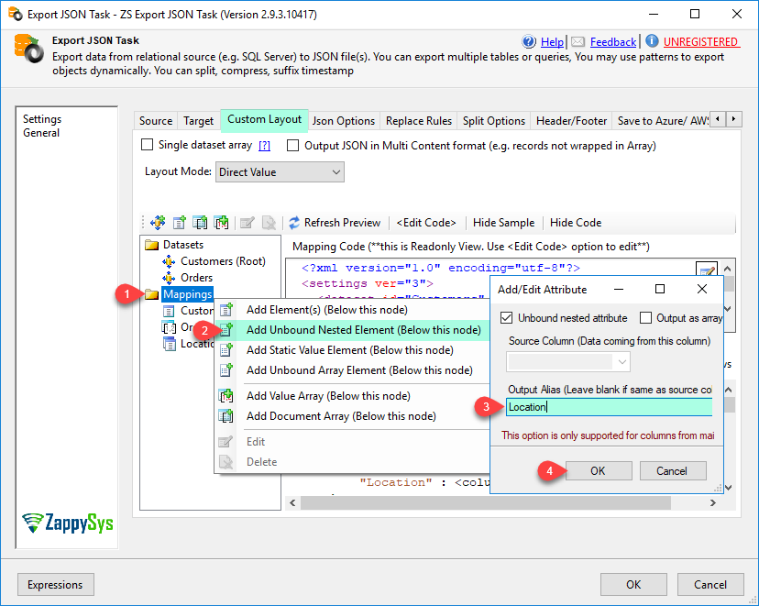
Task: Click the icon beside Add Document Array entry
Action: 226,416
